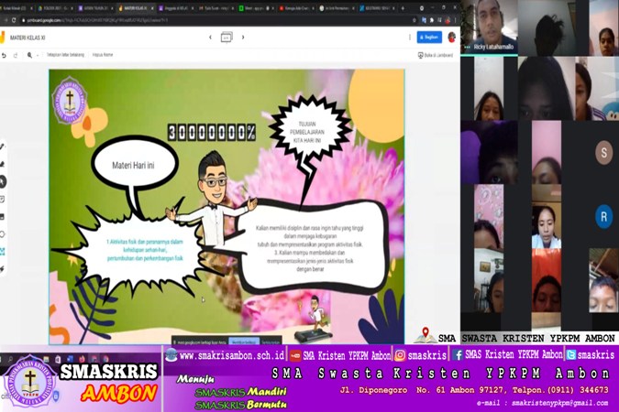Click the YouTube icon in the banner
Viewport: 619px width, 412px height.
tap(295, 355)
